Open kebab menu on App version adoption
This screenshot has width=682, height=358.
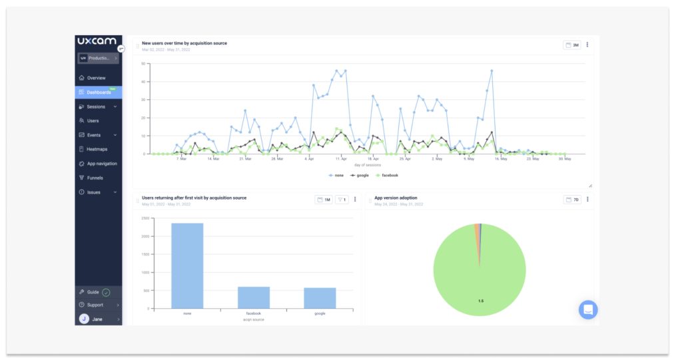coord(587,199)
